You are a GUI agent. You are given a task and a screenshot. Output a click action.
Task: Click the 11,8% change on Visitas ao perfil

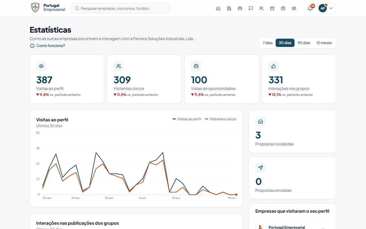pos(43,95)
